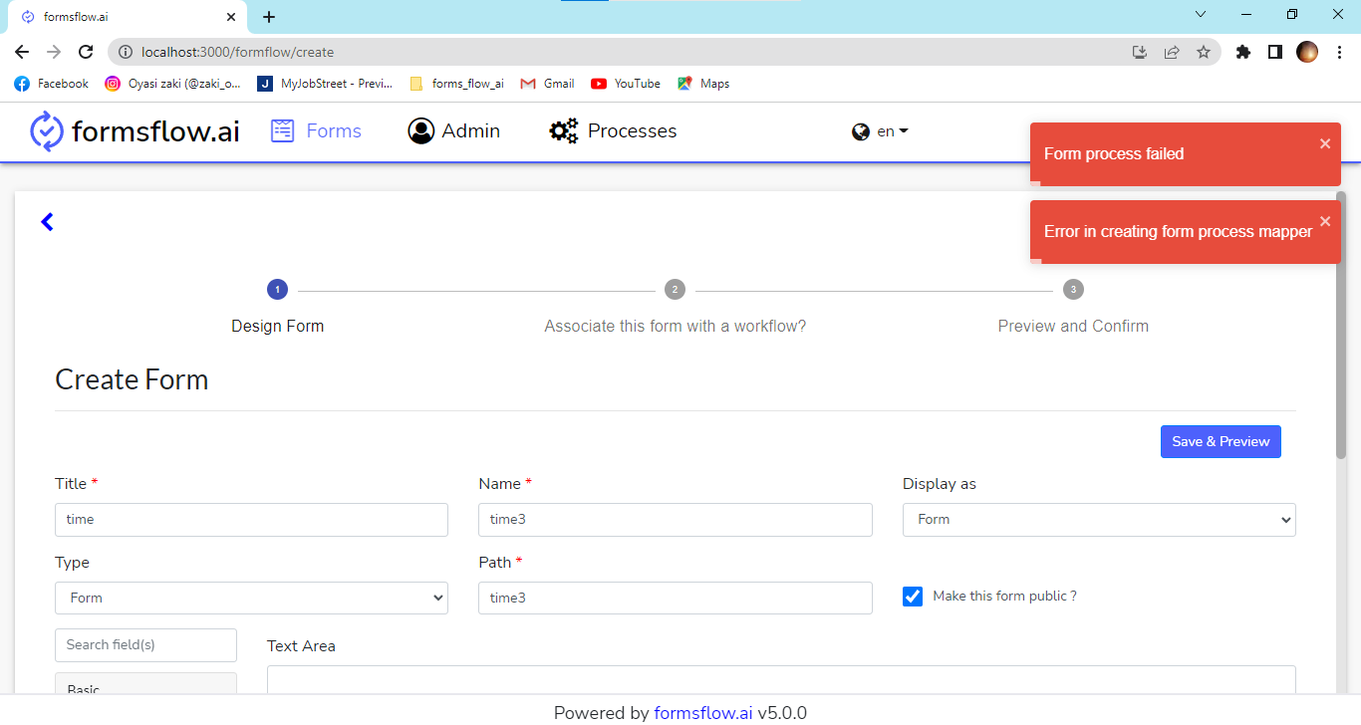Click the YouTube bookmark icon
The height and width of the screenshot is (725, 1361).
pos(600,84)
